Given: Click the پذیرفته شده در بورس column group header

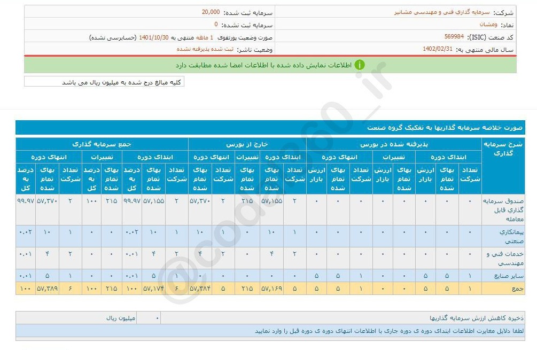Looking at the screenshot, I should 394,144.
